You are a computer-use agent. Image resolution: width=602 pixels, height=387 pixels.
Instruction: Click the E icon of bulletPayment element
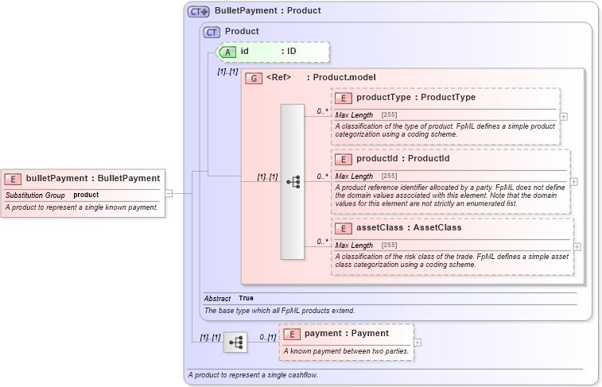coord(13,179)
